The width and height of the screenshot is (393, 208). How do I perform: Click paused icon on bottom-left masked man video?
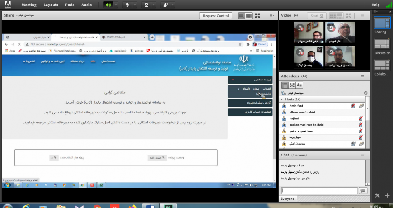(301, 52)
